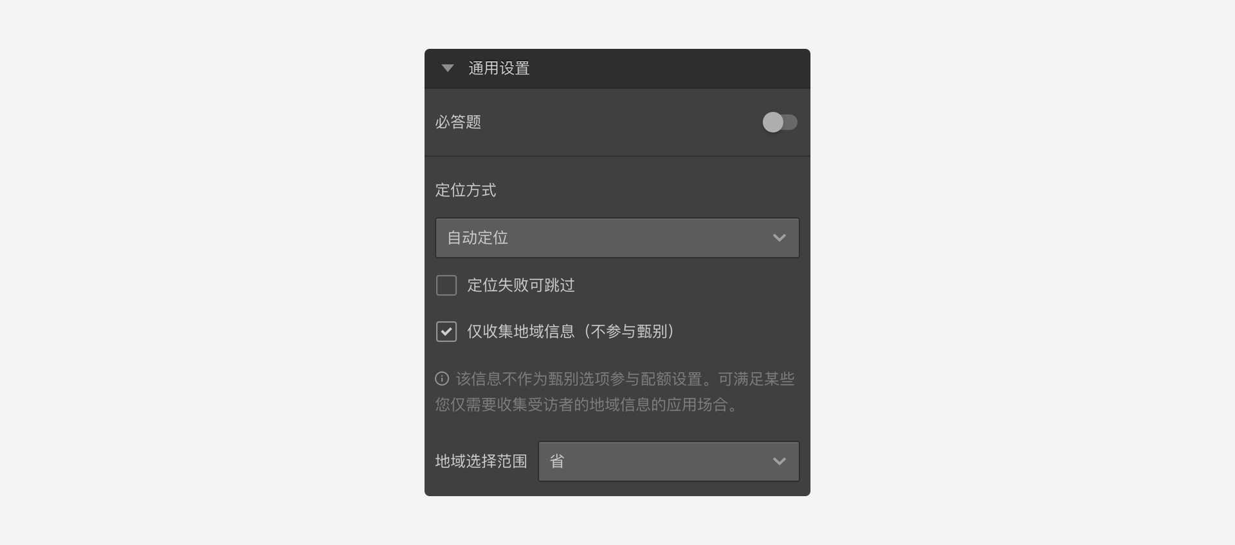This screenshot has width=1235, height=545.
Task: Click the 必答题 label text
Action: click(x=458, y=122)
